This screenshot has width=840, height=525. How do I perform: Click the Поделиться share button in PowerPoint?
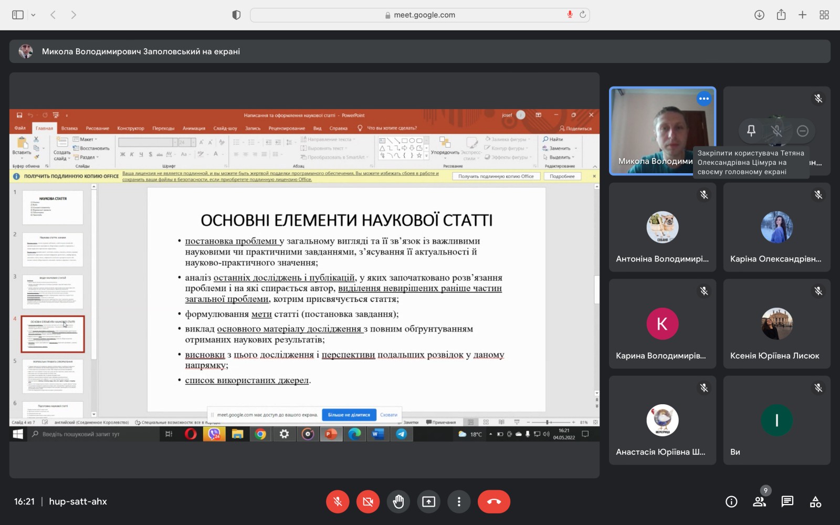[x=575, y=128]
